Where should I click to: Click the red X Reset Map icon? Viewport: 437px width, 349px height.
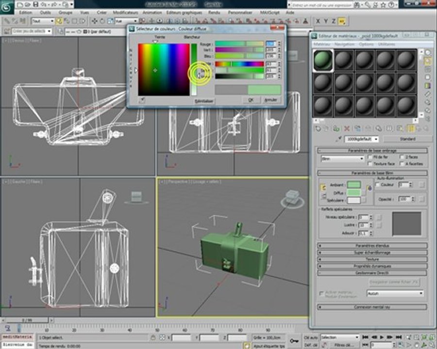[347, 128]
